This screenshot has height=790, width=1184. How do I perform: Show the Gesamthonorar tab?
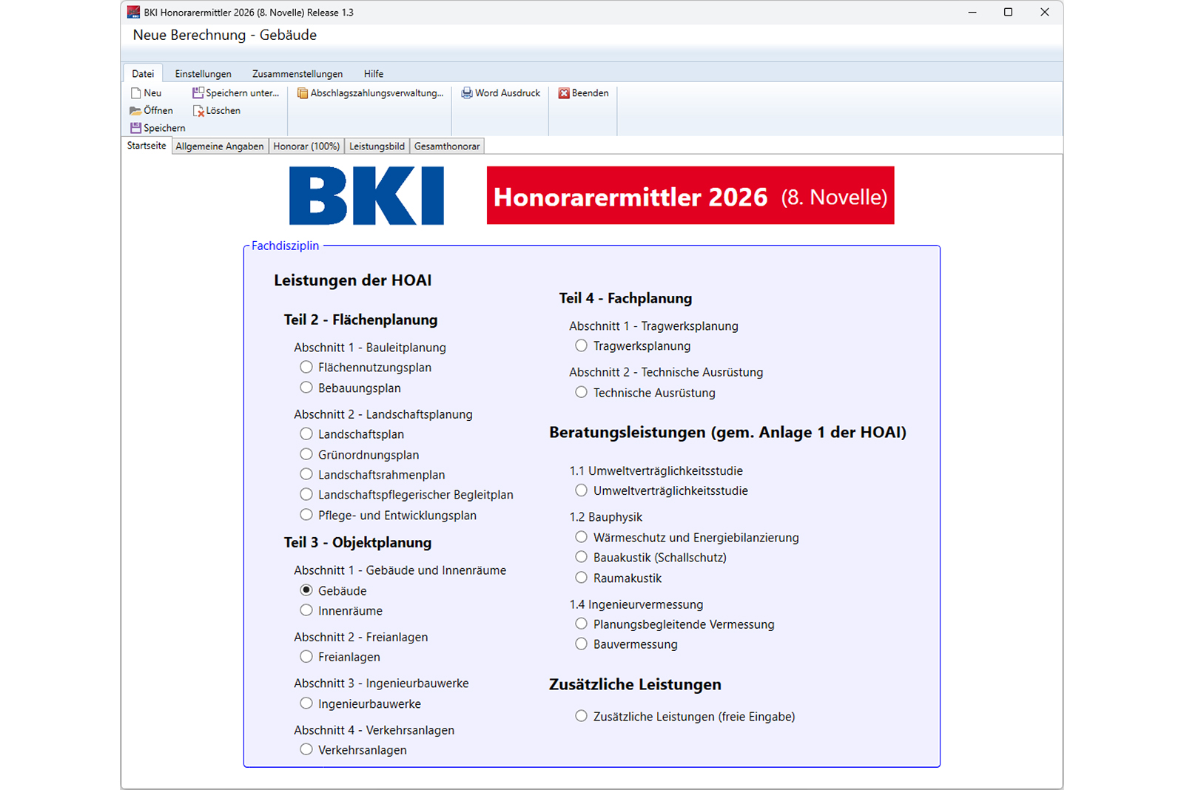447,146
